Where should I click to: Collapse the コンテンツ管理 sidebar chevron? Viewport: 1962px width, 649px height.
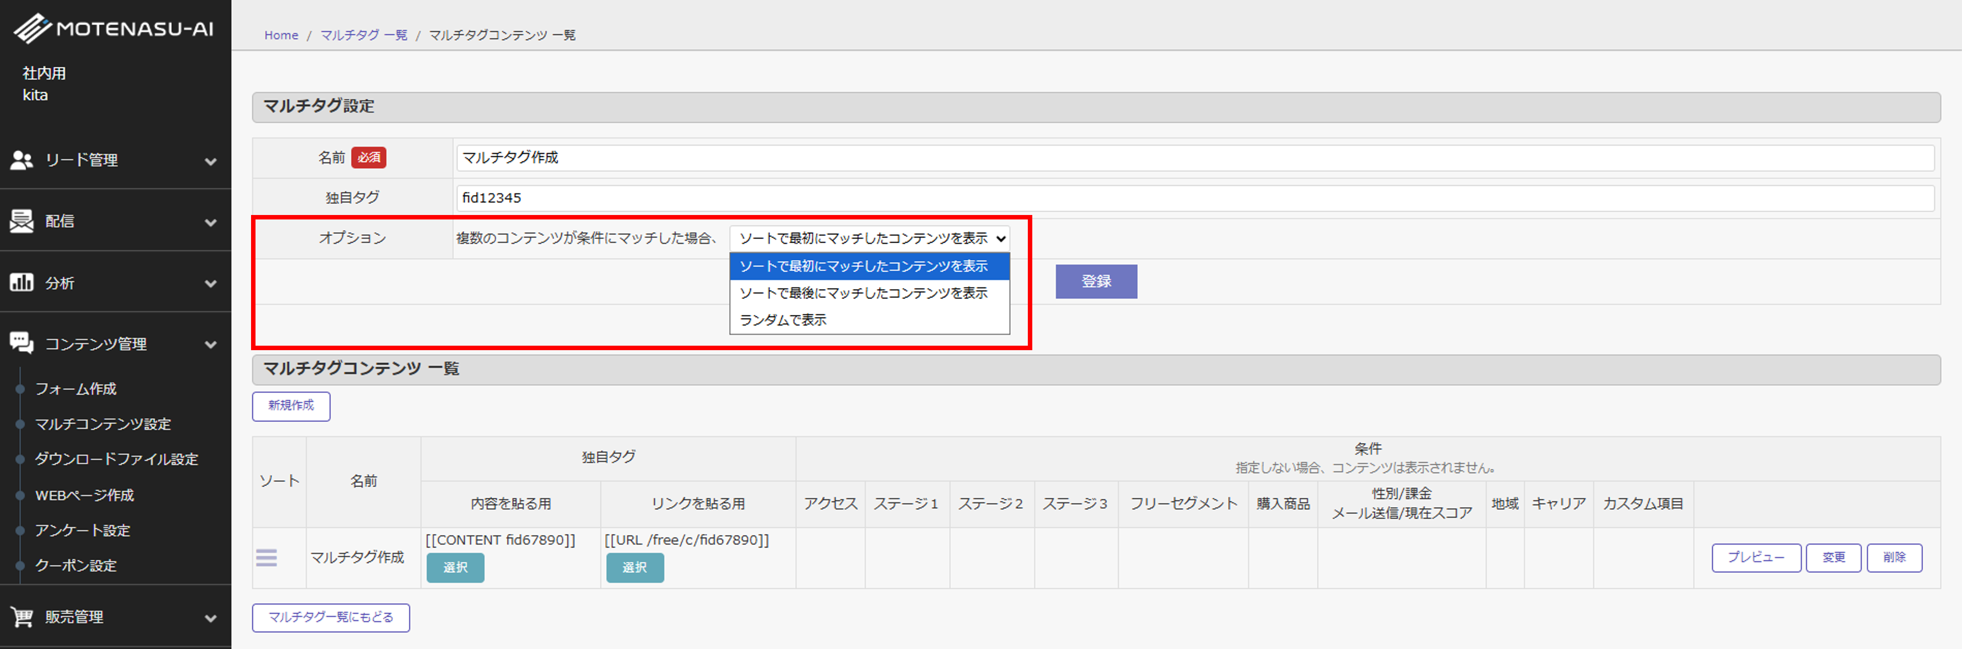coord(211,345)
